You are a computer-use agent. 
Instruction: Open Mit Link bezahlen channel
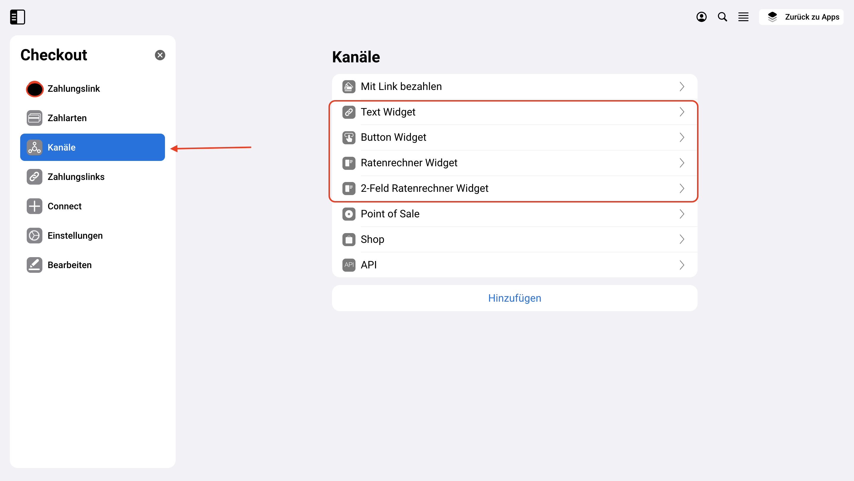point(515,87)
